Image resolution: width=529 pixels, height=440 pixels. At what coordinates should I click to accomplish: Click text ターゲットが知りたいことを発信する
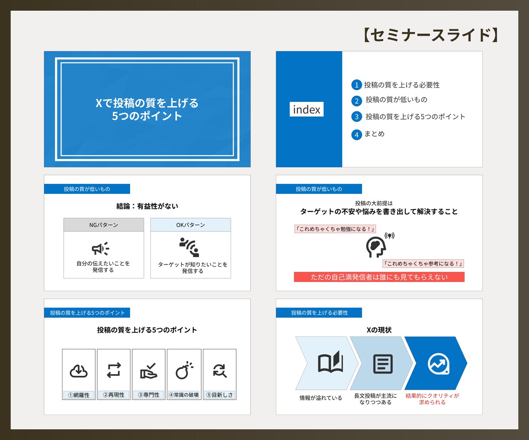[193, 267]
